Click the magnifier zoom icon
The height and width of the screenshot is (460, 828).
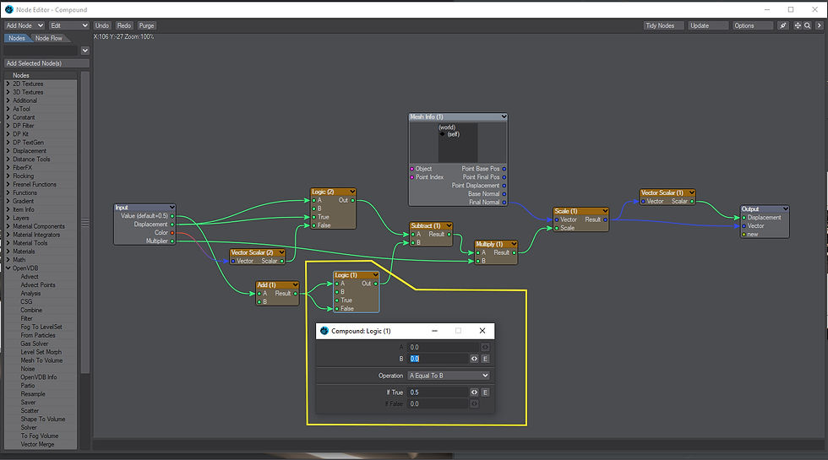808,25
